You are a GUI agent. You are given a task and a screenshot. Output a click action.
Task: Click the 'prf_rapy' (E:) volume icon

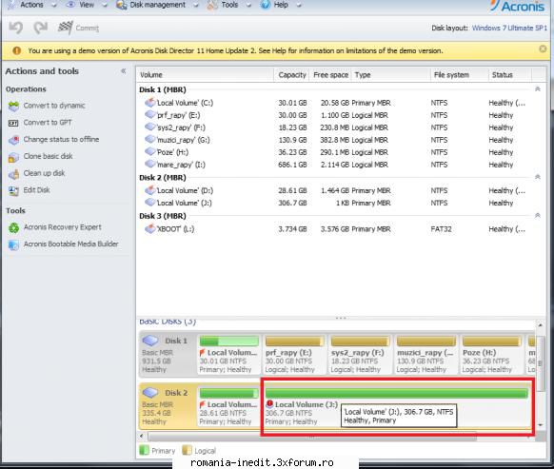pos(150,114)
